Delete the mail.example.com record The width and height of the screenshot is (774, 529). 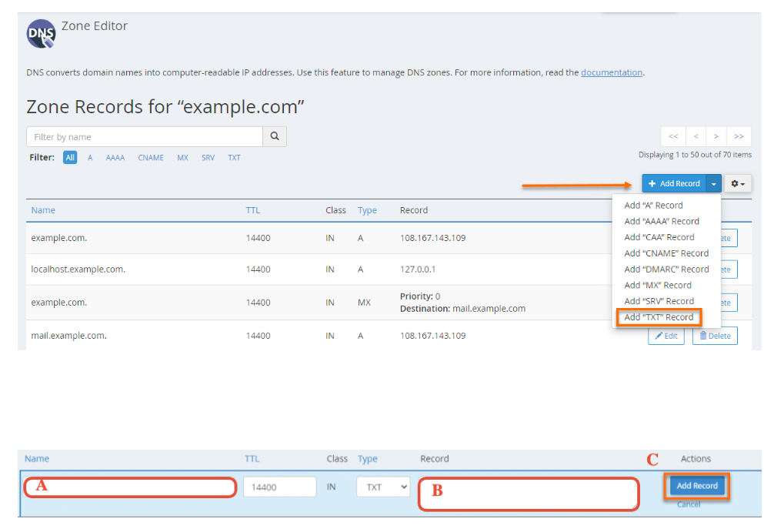pyautogui.click(x=715, y=336)
